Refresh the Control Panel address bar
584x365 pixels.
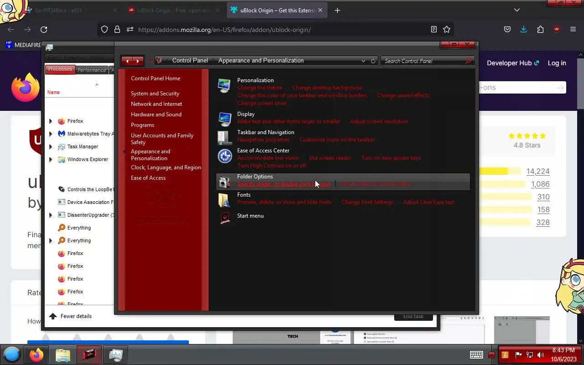[373, 61]
